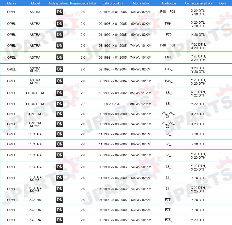Select the 85kW / 116KM power cell
The image size is (232, 225).
click(141, 93)
